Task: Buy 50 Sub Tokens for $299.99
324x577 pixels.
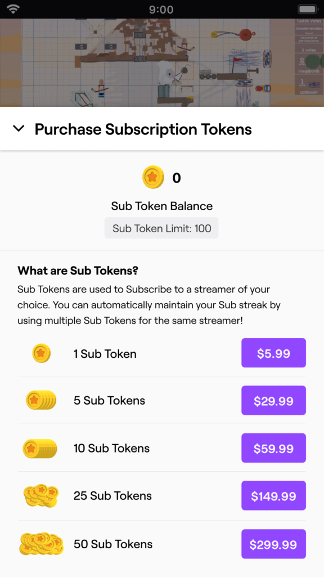Action: pos(273,544)
